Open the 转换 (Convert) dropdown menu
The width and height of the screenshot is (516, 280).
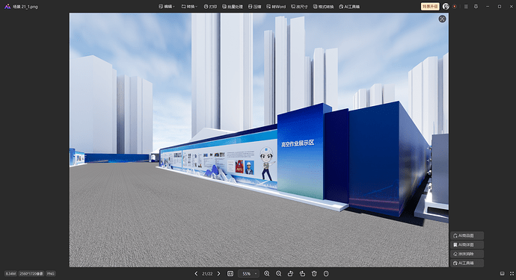(x=189, y=6)
